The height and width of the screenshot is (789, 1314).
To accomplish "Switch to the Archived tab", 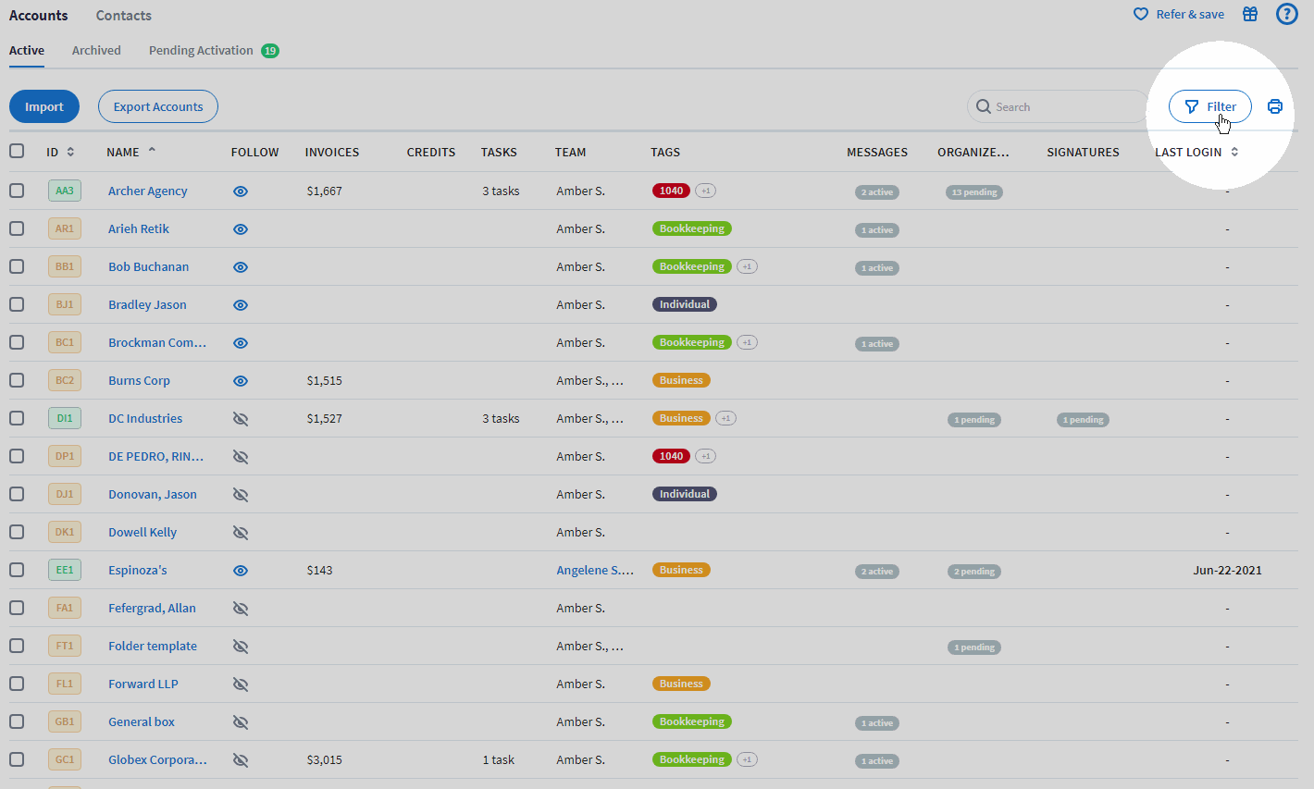I will [x=96, y=50].
